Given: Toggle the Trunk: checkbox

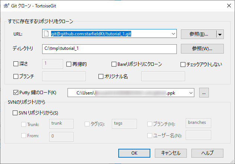Looking at the screenshot, I should coord(23,124).
